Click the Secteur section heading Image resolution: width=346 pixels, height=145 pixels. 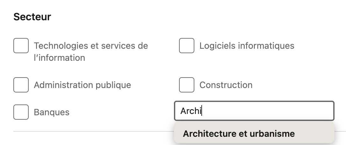[x=32, y=17]
